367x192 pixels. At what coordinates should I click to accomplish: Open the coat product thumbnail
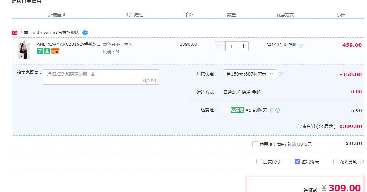click(x=24, y=50)
